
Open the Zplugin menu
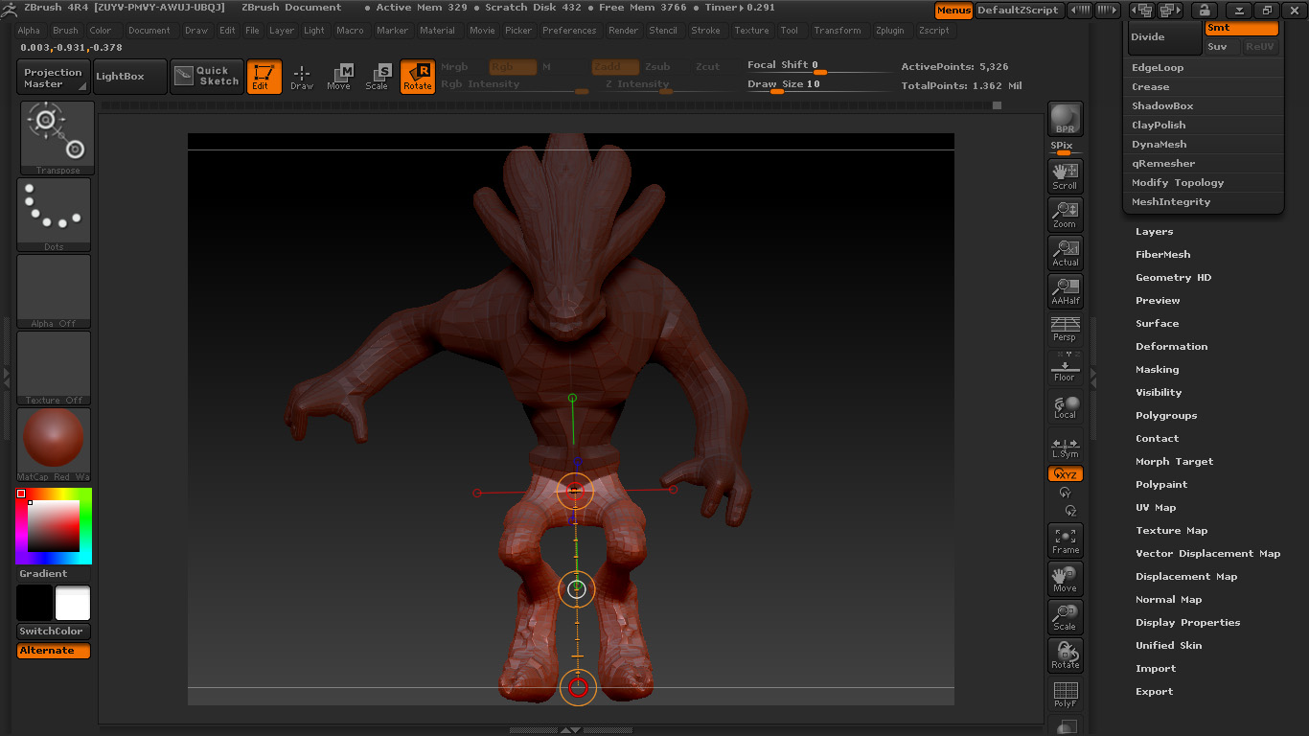[x=890, y=31]
